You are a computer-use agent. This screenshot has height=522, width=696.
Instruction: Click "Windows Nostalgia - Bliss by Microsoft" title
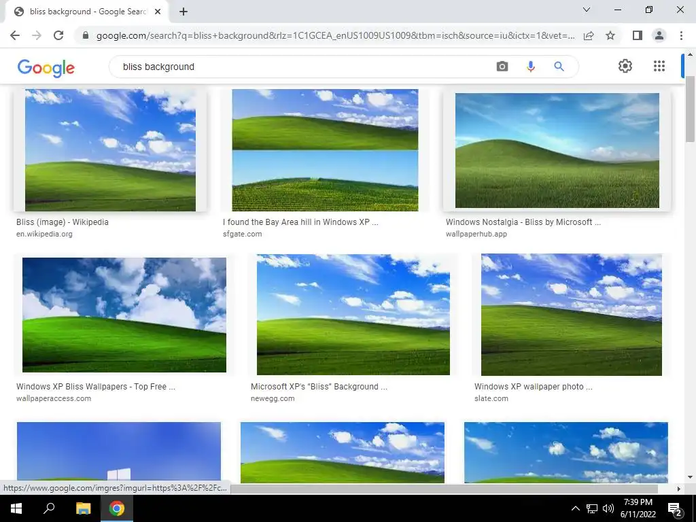coord(523,222)
